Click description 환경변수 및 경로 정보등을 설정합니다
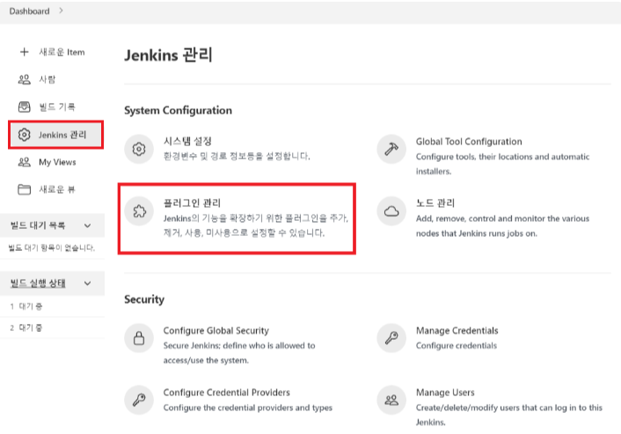 point(237,156)
